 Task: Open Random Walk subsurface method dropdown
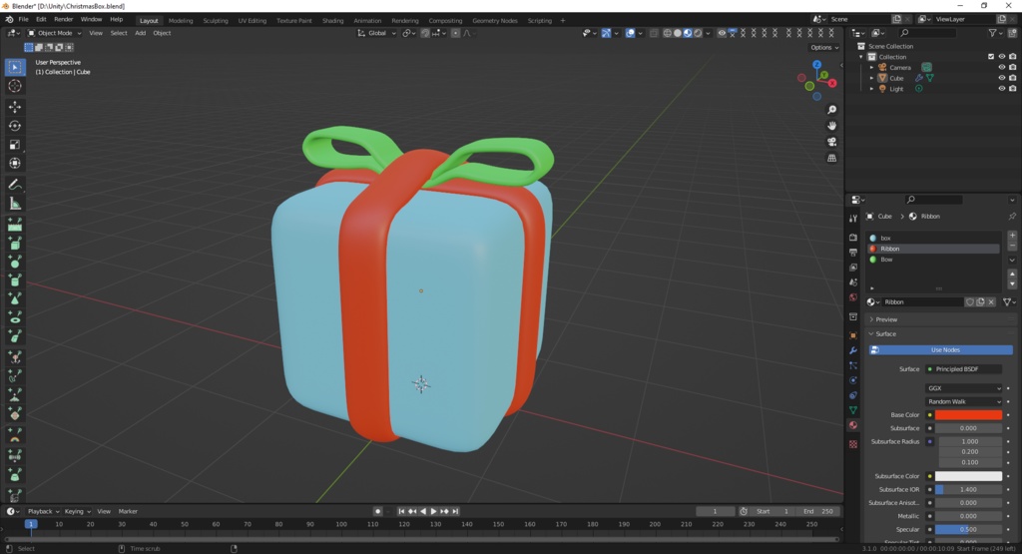963,402
